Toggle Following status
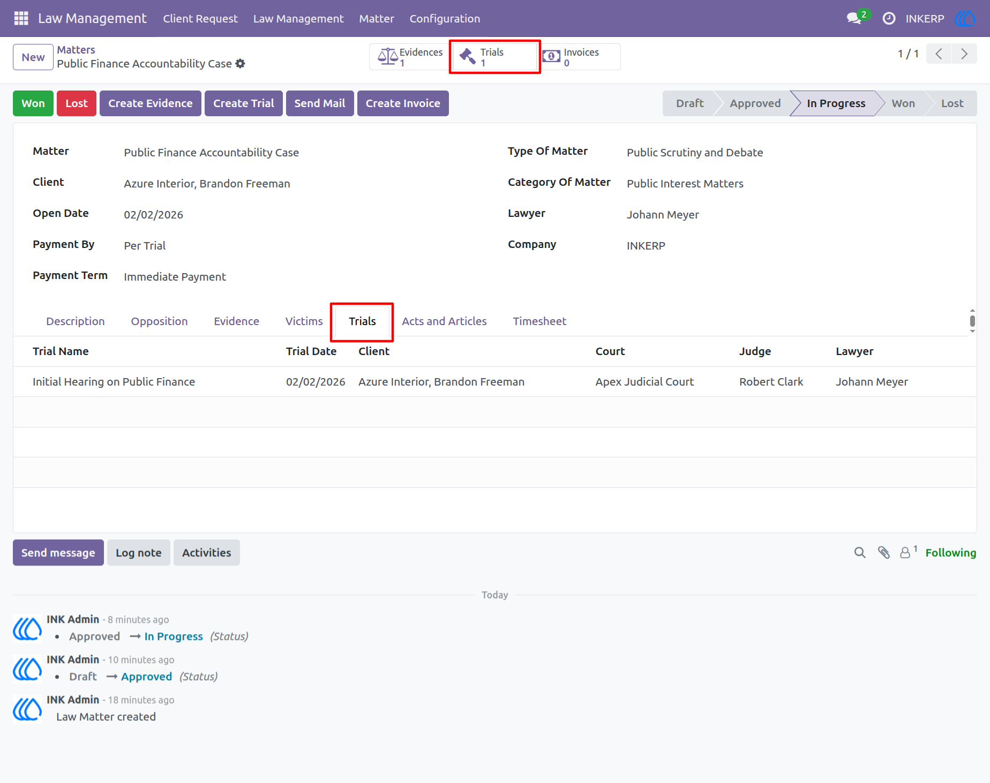 coord(950,553)
